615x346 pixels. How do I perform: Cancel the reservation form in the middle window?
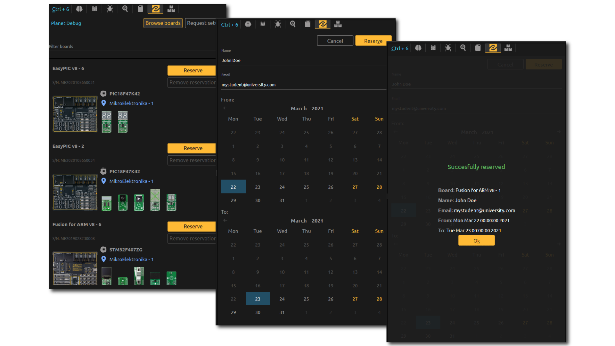tap(335, 41)
